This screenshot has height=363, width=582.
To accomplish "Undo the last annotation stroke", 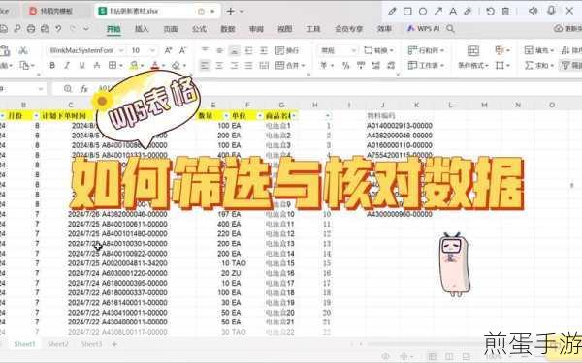I will pyautogui.click(x=490, y=11).
